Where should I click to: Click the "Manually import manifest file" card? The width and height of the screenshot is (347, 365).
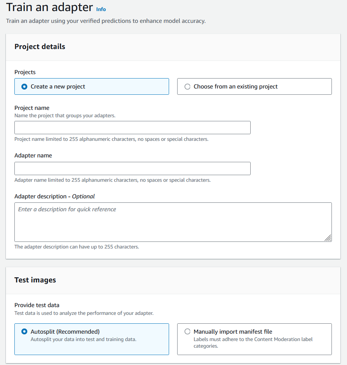[254, 338]
